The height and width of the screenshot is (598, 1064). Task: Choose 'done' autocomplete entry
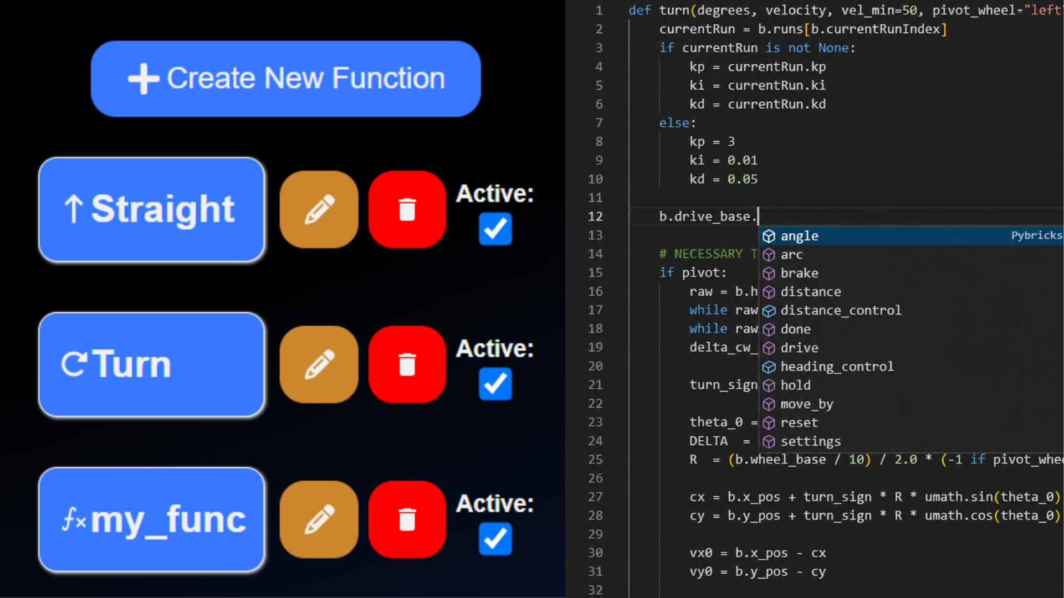click(x=911, y=329)
